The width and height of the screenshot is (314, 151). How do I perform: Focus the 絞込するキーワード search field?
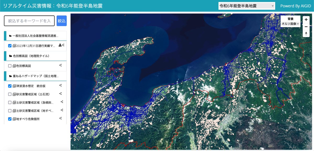click(x=29, y=21)
